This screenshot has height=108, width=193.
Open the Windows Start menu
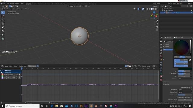click(2, 106)
